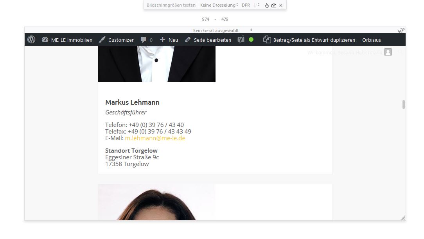Click the dashboard gauge icon beside ME-LE Immobilien
This screenshot has width=424, height=239.
(x=45, y=40)
